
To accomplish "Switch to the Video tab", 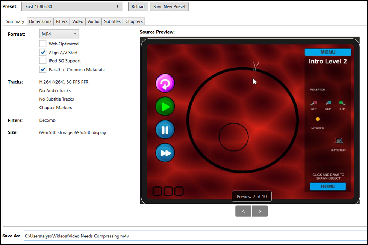I will (x=77, y=21).
